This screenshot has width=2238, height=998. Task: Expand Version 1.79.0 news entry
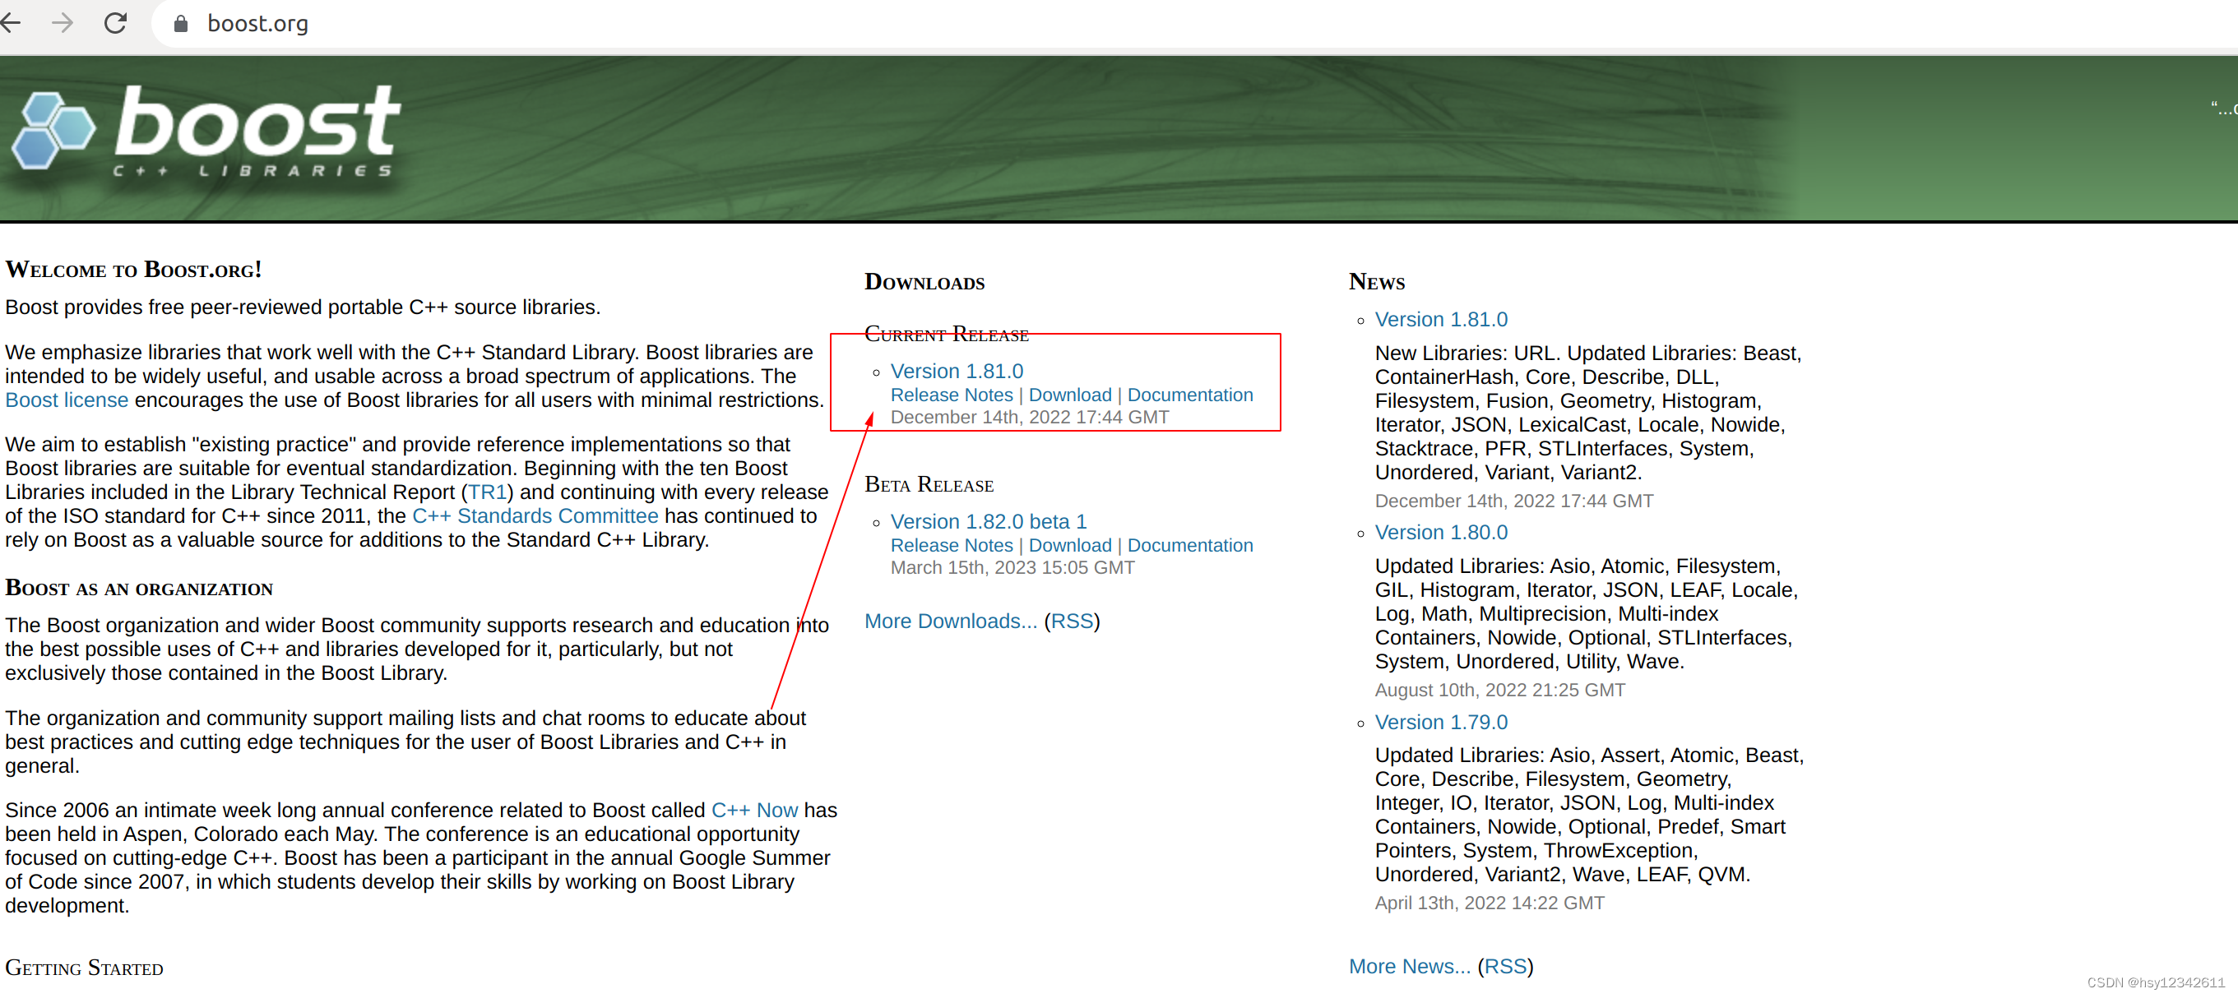(x=1442, y=720)
